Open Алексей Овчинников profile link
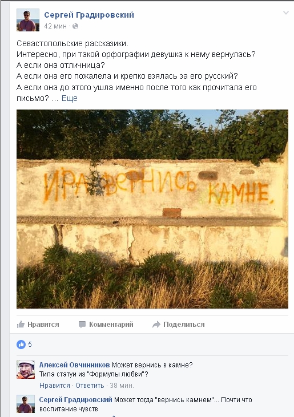 [74, 365]
